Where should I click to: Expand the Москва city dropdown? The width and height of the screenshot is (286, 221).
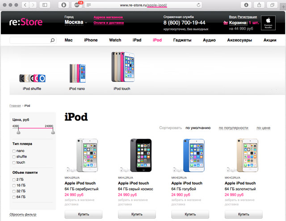click(76, 22)
